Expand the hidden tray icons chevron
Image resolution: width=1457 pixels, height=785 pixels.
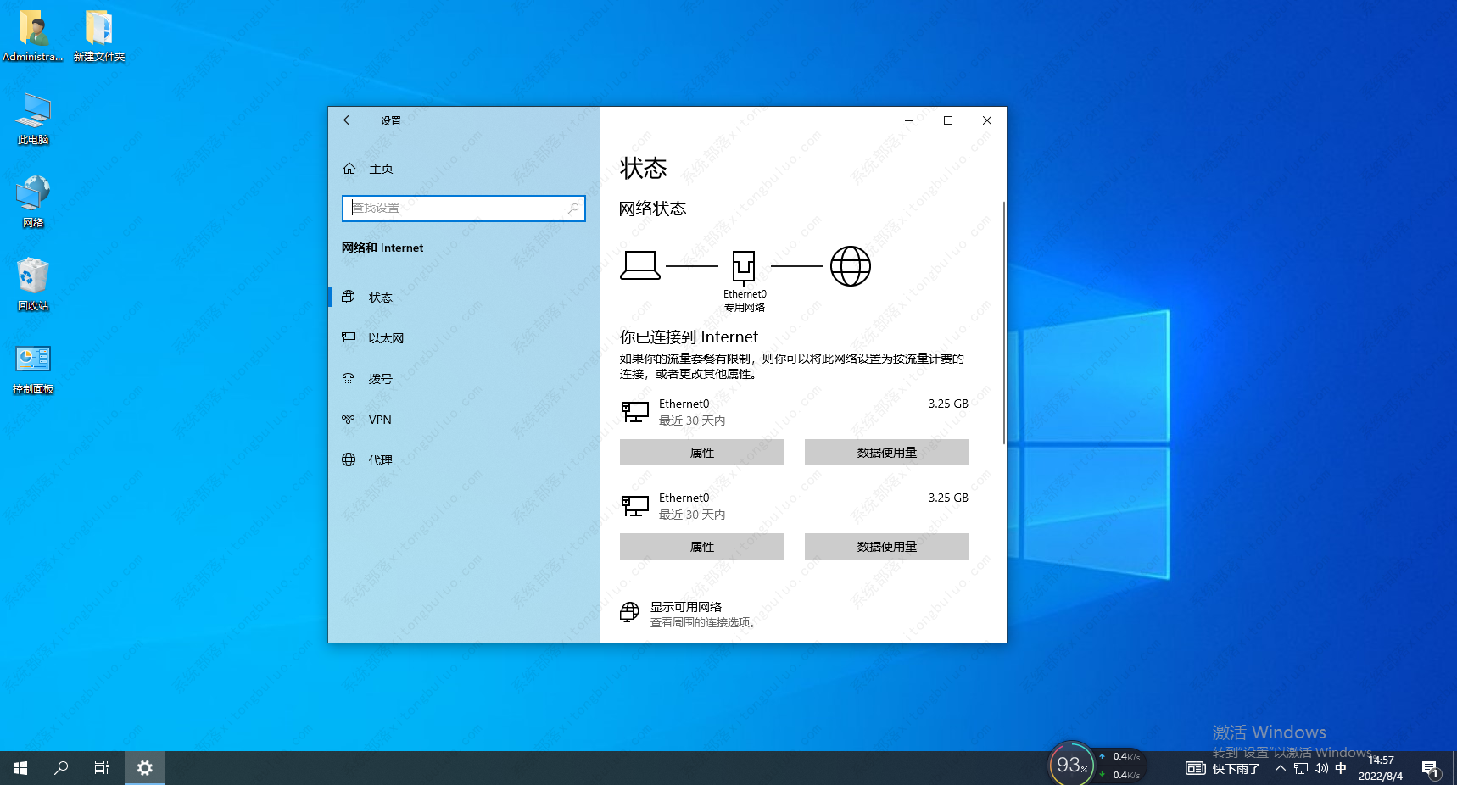click(x=1281, y=768)
